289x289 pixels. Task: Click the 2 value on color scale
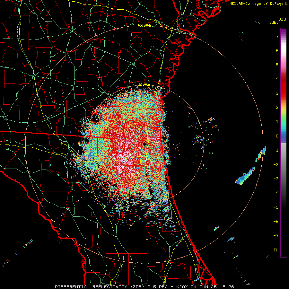(277, 108)
